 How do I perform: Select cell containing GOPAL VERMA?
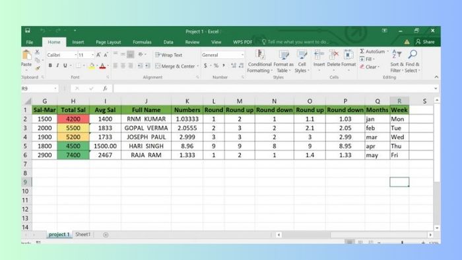tap(146, 128)
